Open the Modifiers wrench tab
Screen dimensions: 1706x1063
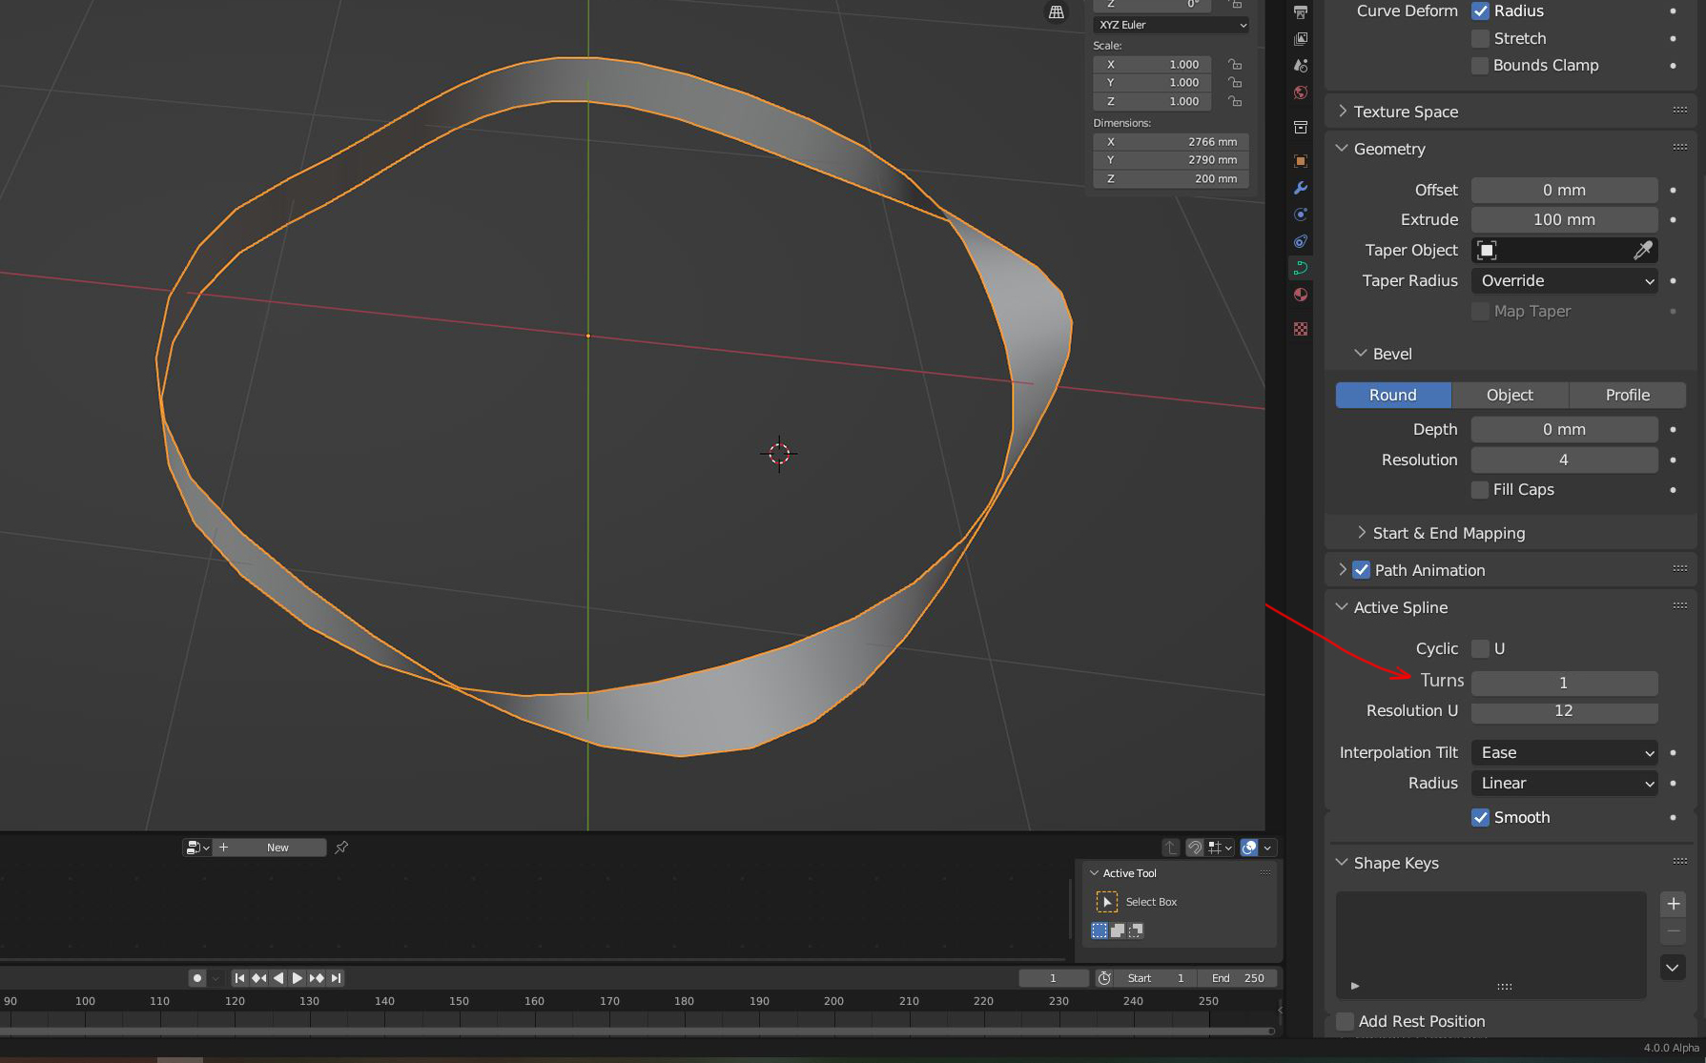click(x=1300, y=188)
